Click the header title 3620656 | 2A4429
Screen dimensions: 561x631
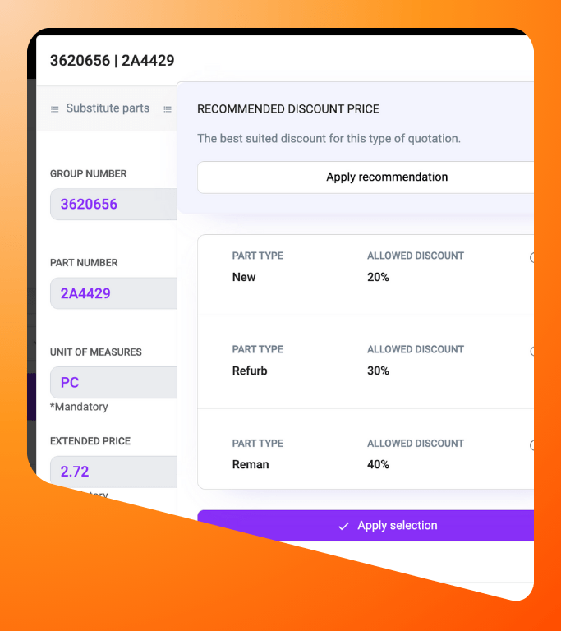point(112,60)
